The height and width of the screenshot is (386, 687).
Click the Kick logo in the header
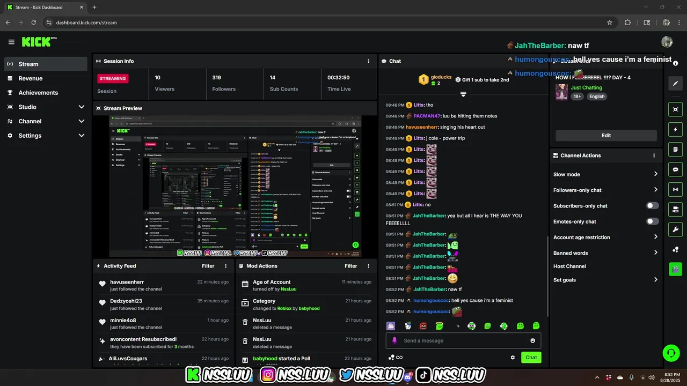(39, 42)
